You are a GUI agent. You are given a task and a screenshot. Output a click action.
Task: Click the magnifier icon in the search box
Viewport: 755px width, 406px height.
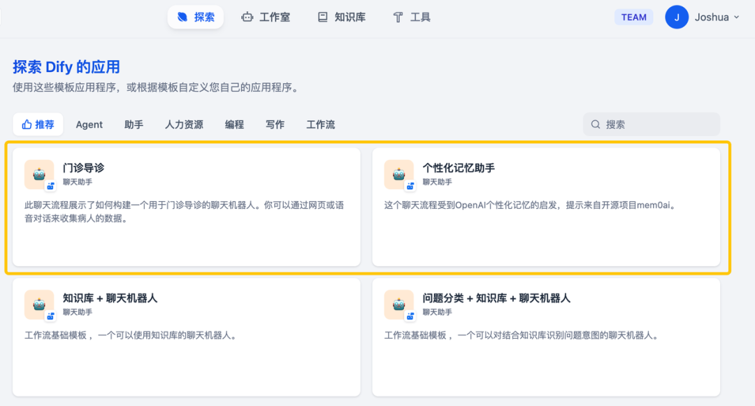tap(595, 124)
